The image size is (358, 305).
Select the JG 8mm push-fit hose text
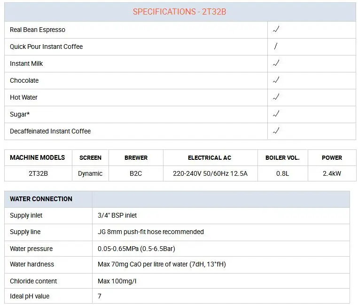point(151,232)
